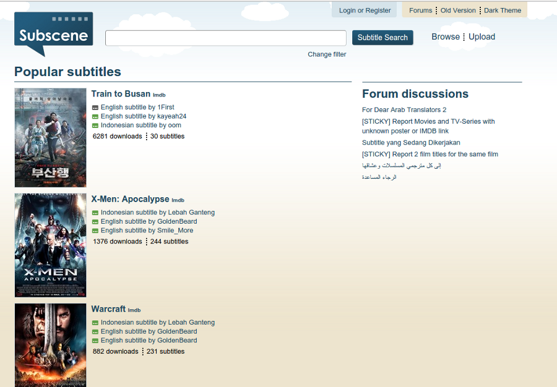Open Imdb link for Warcraft
557x387 pixels.
(x=134, y=310)
